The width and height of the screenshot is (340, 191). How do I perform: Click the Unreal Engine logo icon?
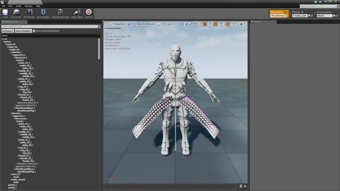coord(2,2)
